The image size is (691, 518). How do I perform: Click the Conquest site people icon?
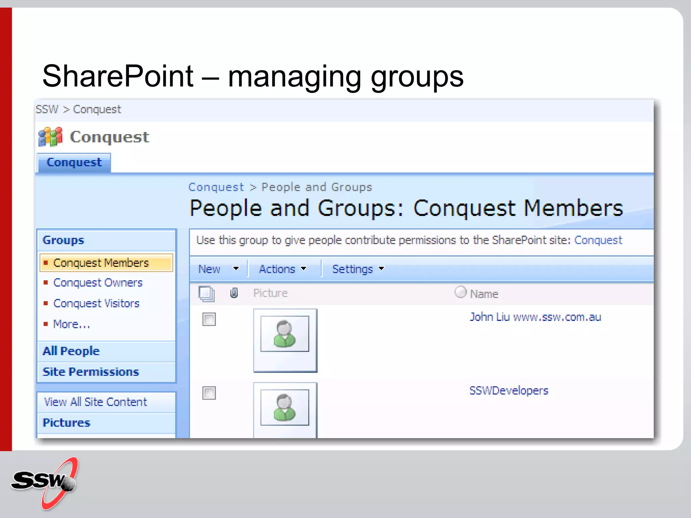tap(51, 137)
